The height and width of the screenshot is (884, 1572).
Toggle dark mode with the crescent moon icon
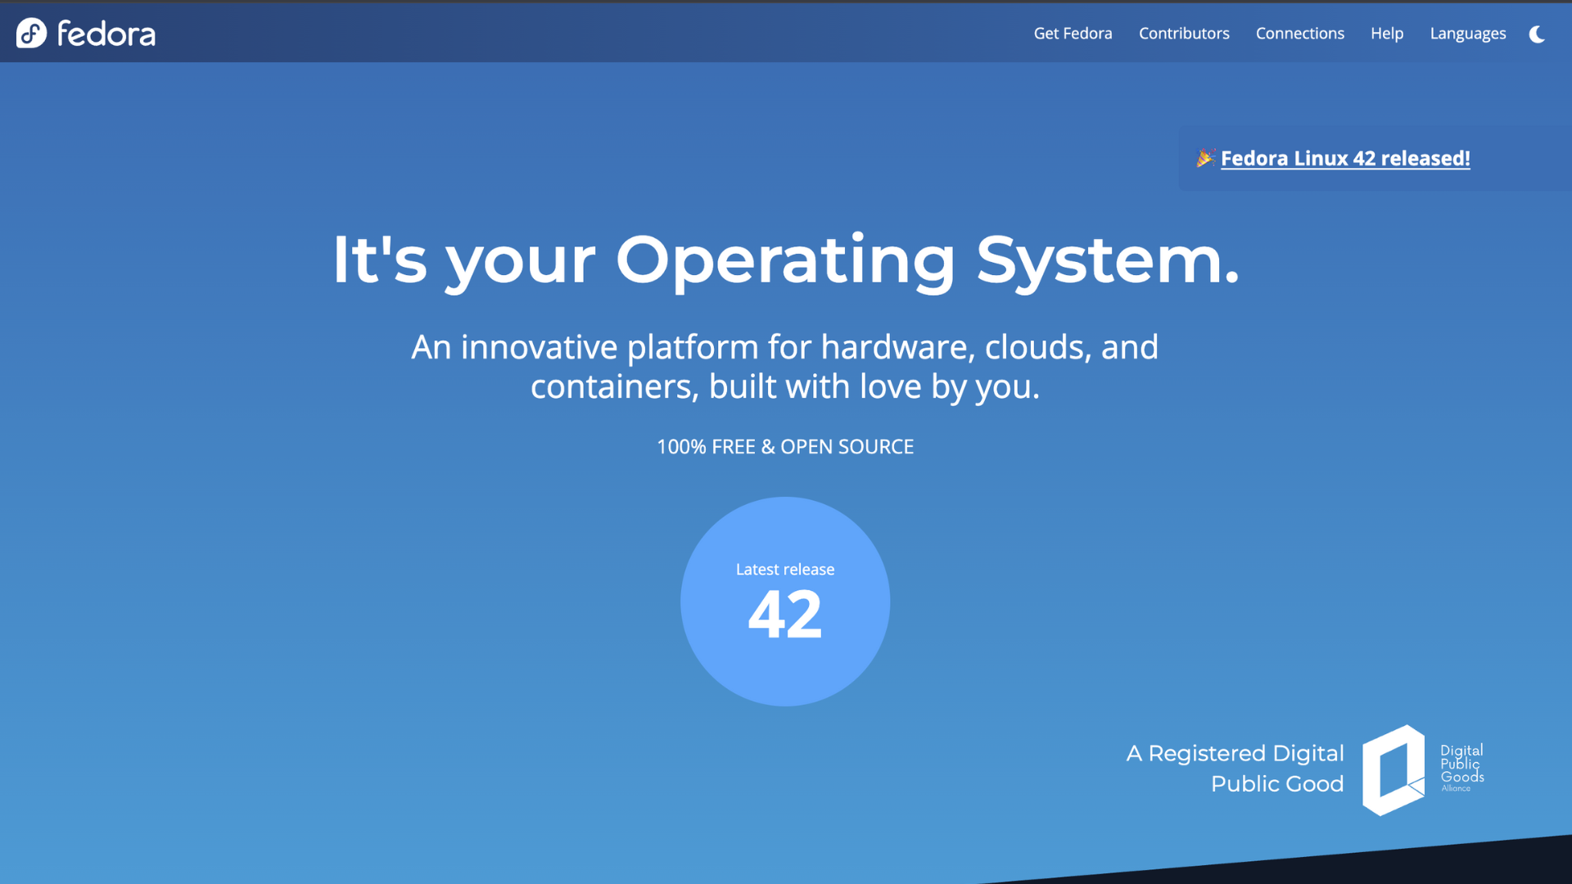point(1538,34)
